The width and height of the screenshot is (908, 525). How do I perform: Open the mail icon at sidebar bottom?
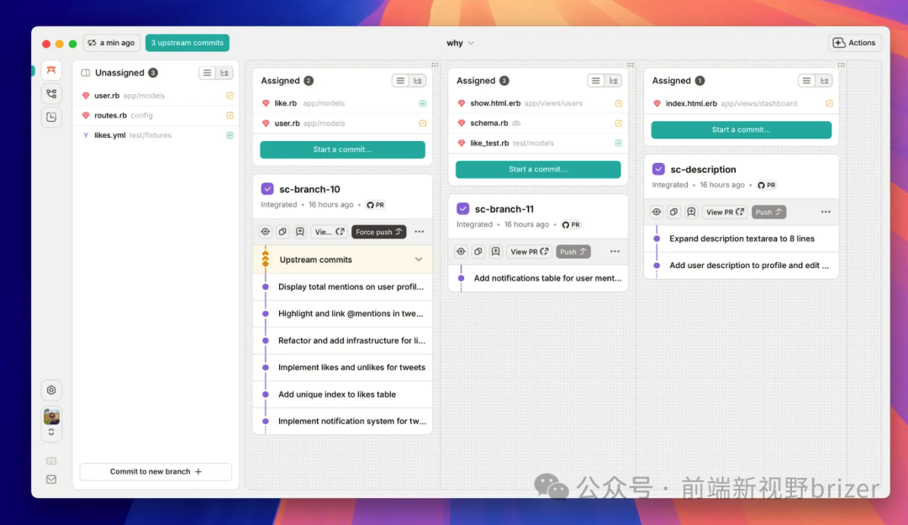[x=51, y=480]
